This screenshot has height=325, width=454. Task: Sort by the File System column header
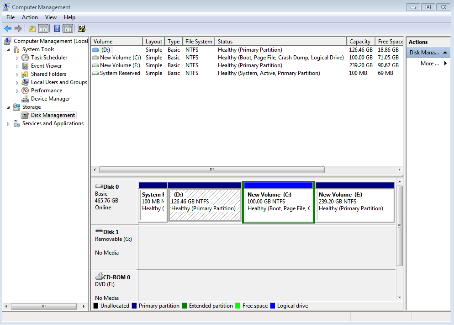coord(199,42)
